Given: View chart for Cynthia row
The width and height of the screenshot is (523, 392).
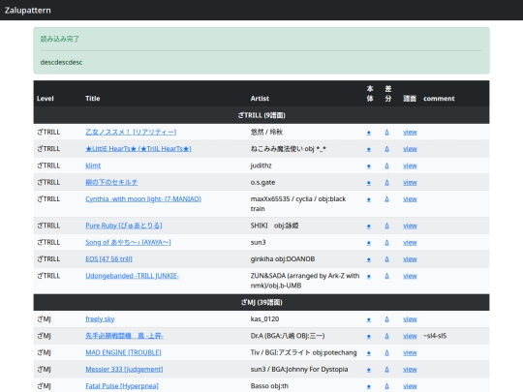Looking at the screenshot, I should tap(410, 198).
